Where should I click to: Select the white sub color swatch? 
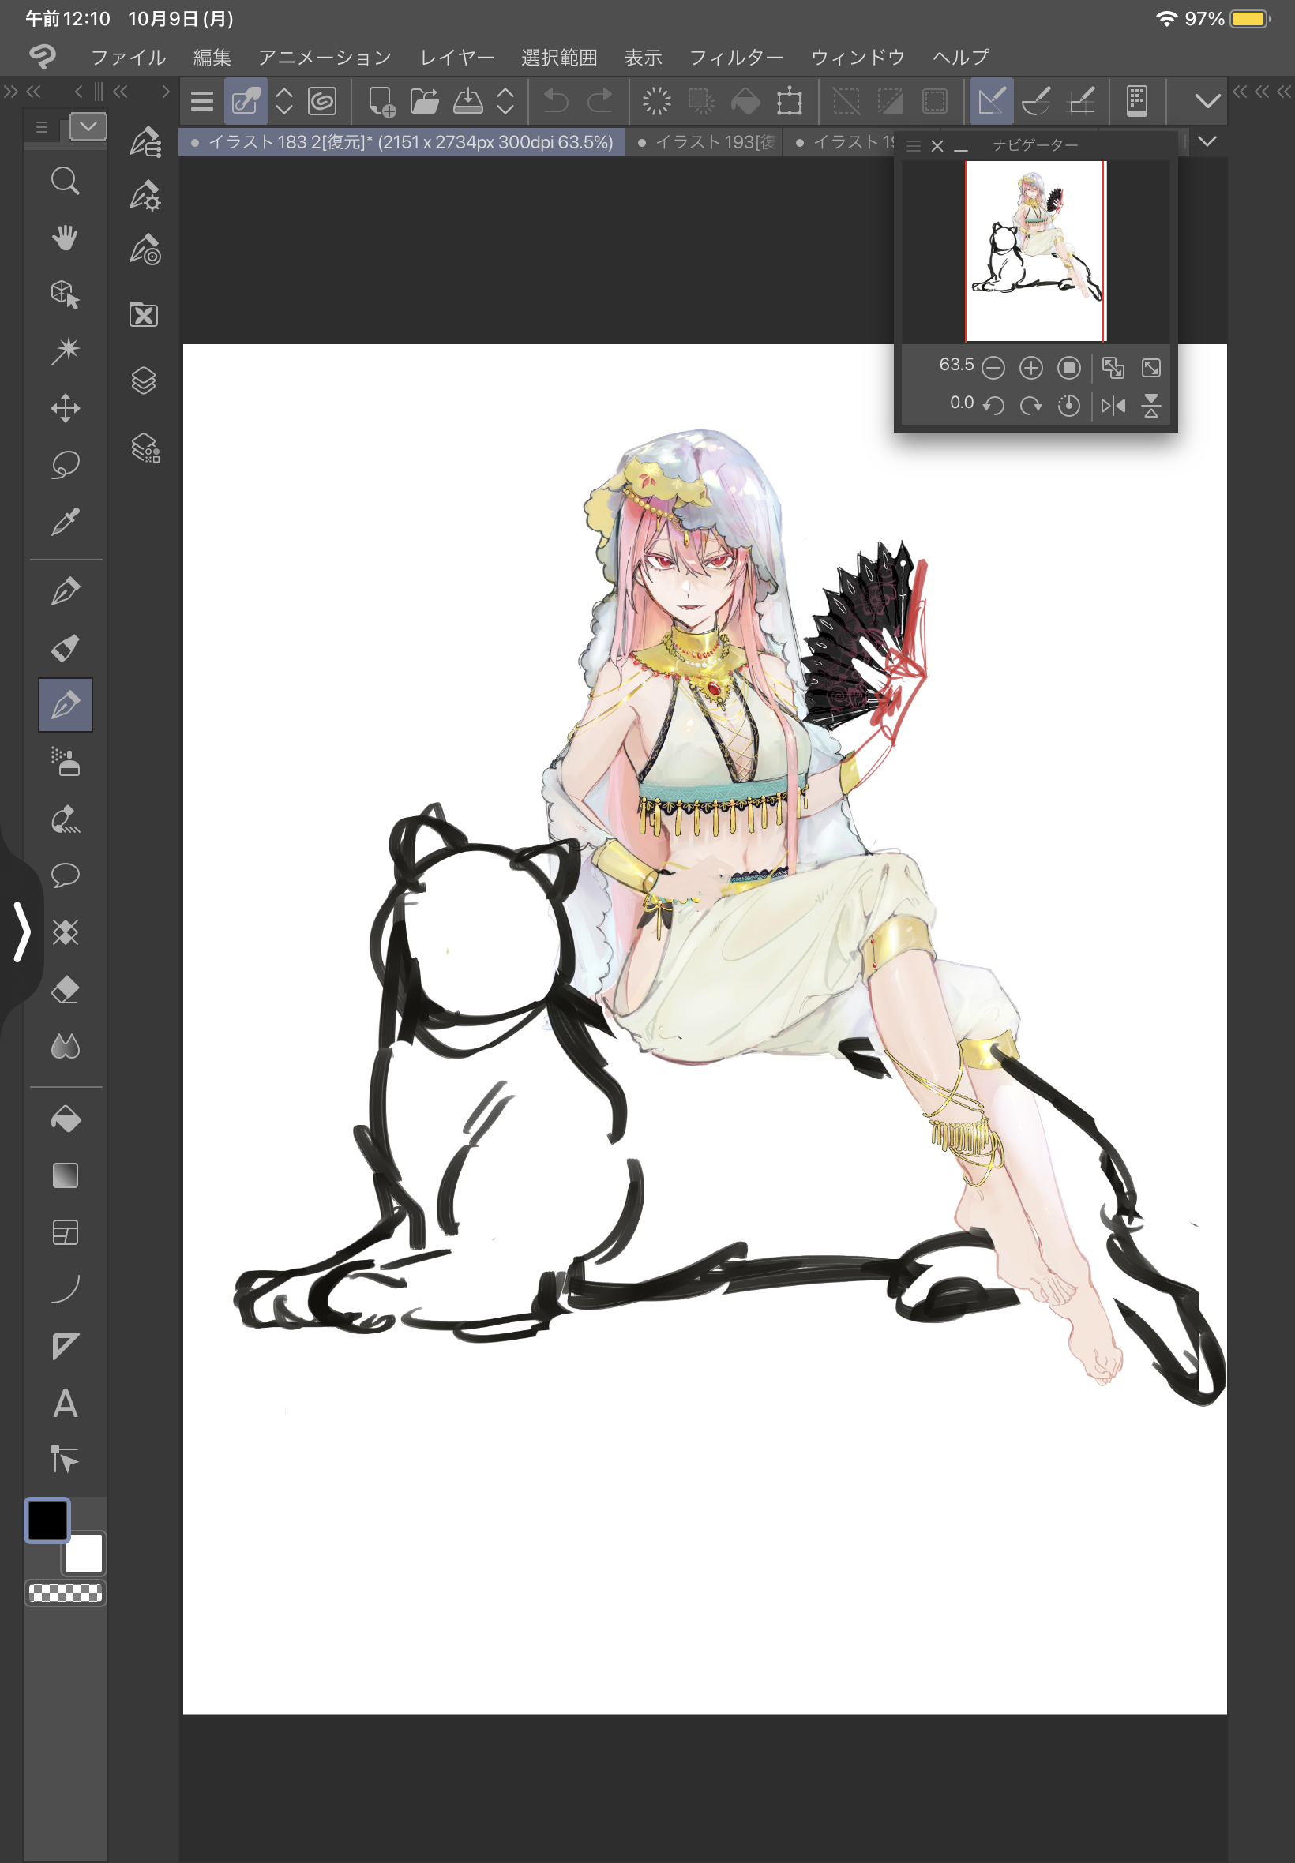(84, 1554)
